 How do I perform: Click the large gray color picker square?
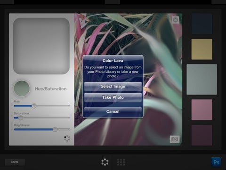(41, 46)
